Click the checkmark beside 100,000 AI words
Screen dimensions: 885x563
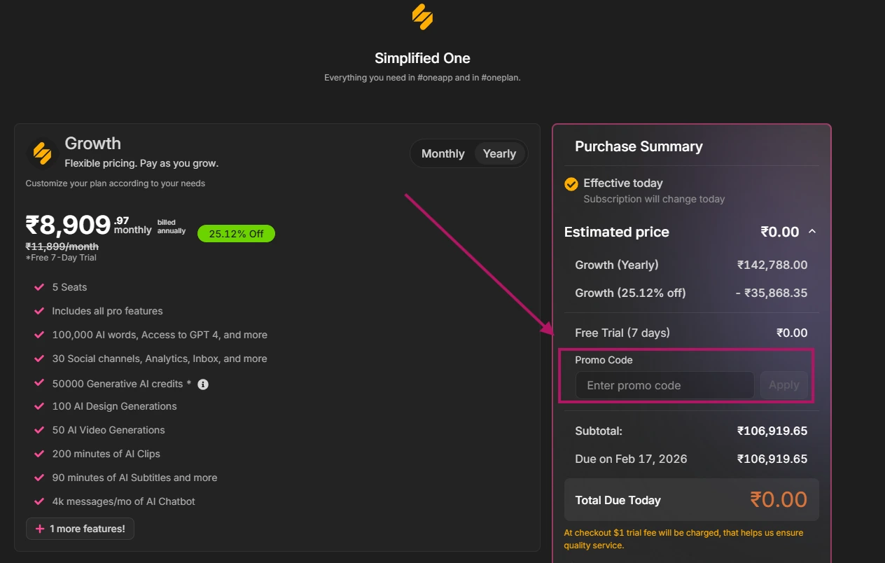[39, 334]
